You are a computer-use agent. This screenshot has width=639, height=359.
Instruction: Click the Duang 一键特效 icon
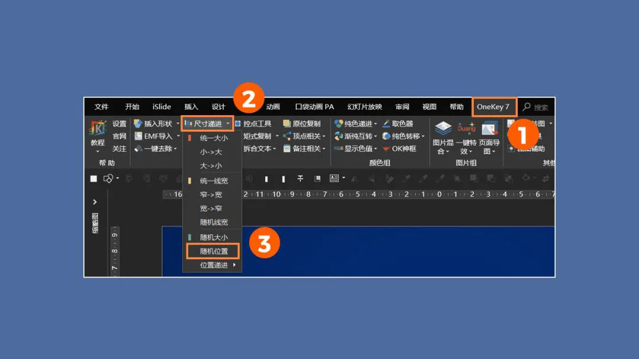coord(466,129)
